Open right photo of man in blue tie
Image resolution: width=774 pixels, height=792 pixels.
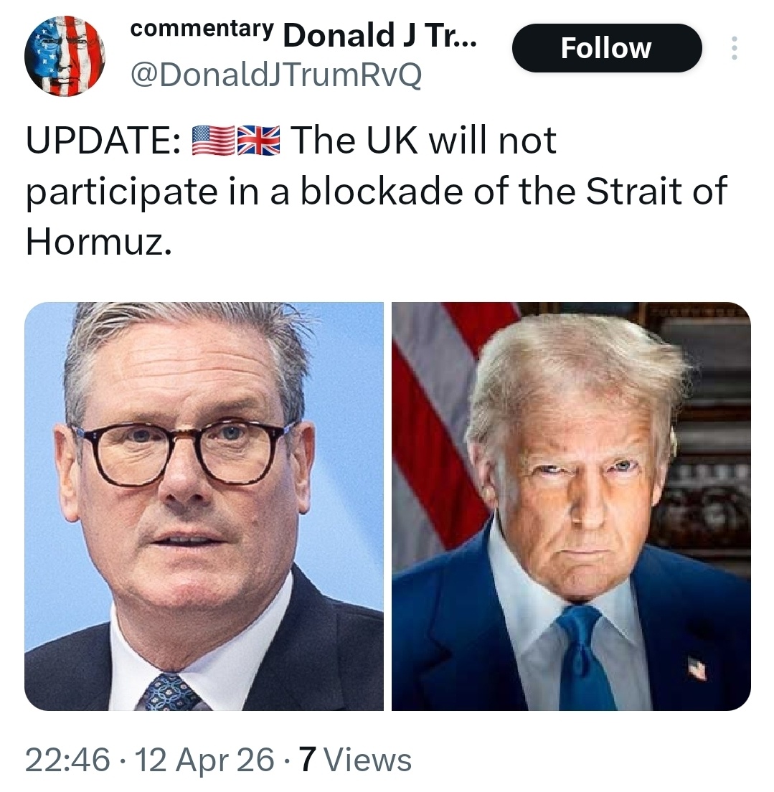572,506
